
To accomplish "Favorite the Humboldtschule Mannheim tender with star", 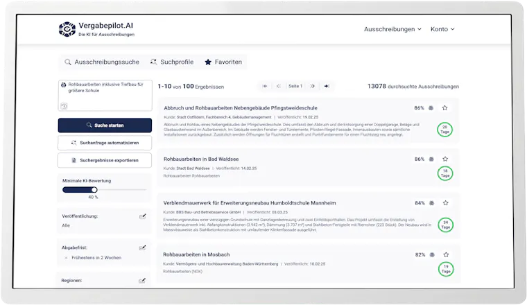I will tap(446, 203).
